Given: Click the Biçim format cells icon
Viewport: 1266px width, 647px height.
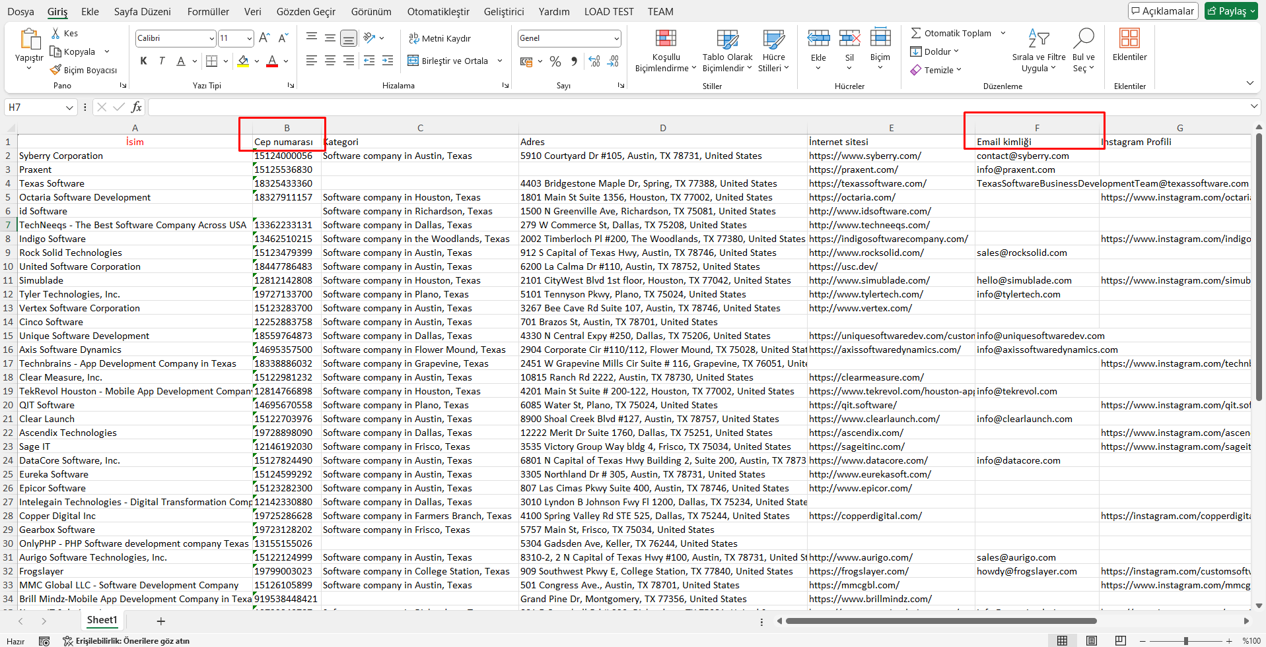Looking at the screenshot, I should (x=880, y=38).
